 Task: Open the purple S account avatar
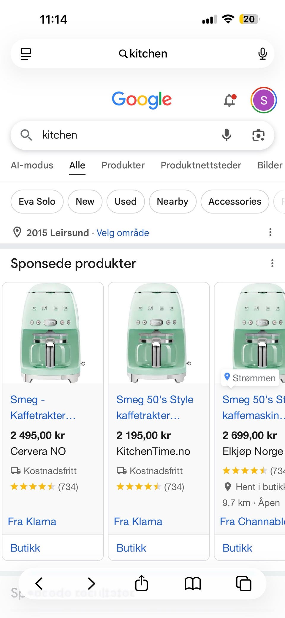pyautogui.click(x=264, y=100)
